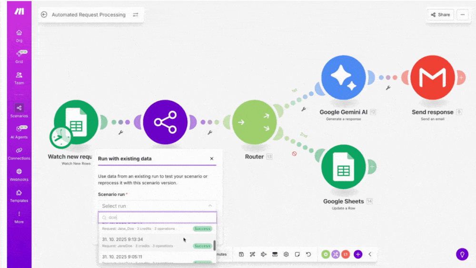Click the back arrow beside scenario name
Screen dimensions: 476x268
tap(44, 15)
